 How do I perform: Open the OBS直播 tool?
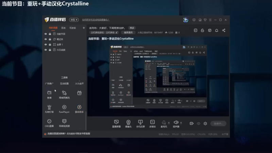49,123
